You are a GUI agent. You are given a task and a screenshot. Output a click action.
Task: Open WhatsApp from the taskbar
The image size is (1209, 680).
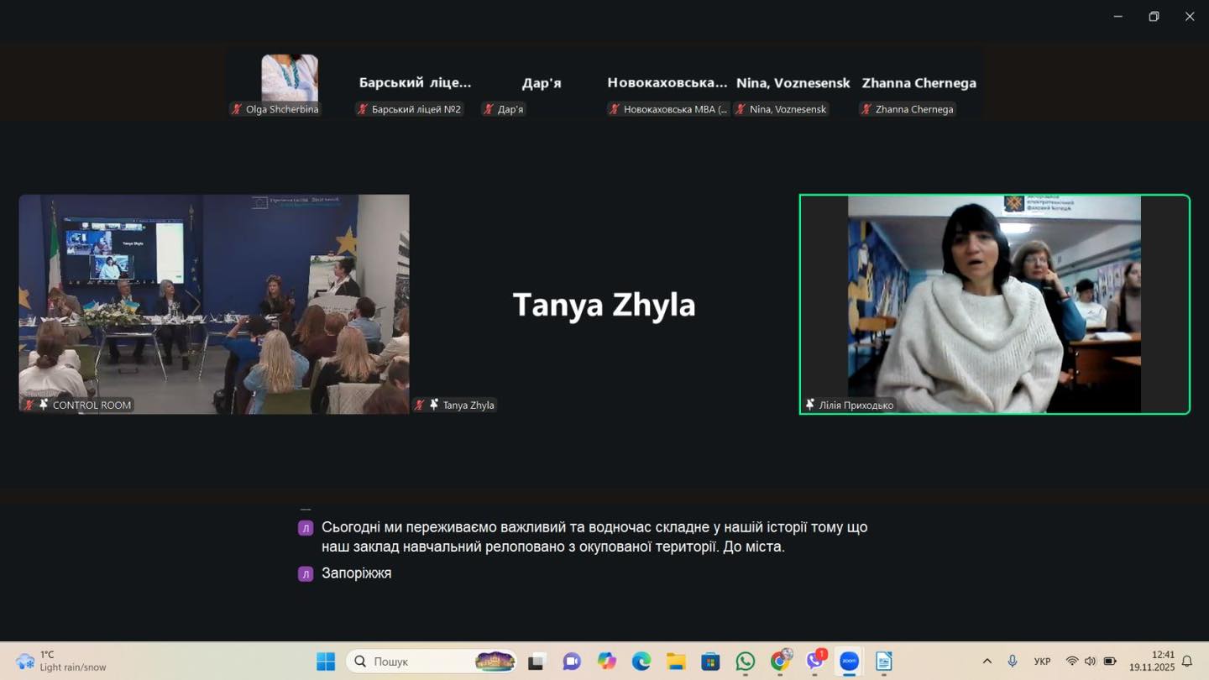click(745, 662)
